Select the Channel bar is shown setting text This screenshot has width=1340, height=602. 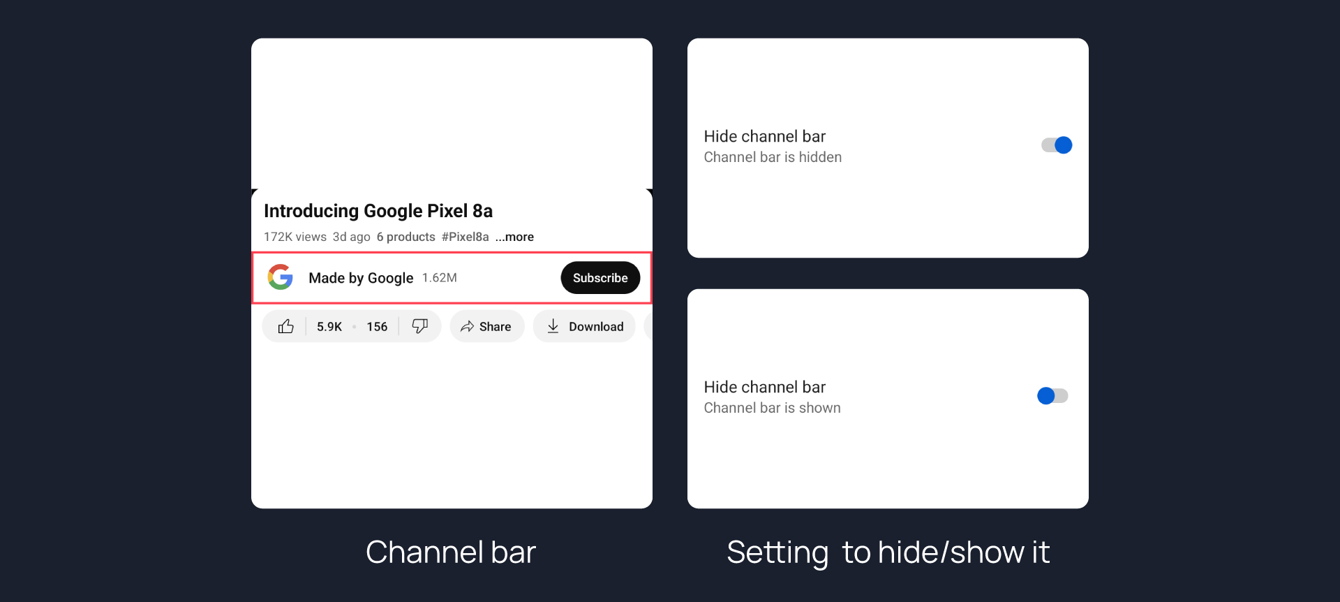point(772,408)
